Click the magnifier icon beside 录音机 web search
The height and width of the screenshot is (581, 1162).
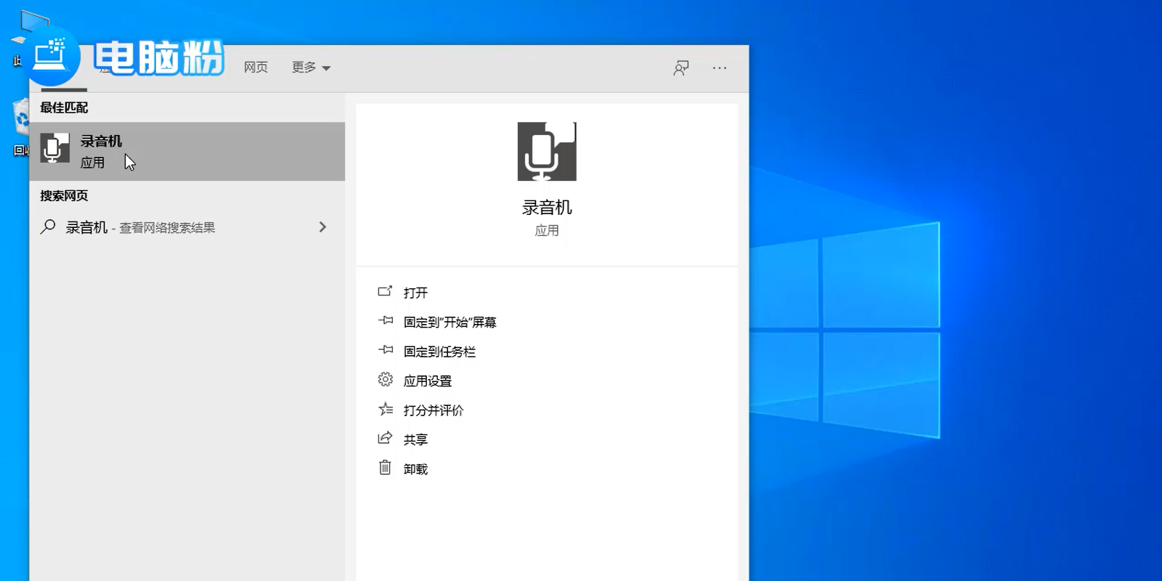click(48, 227)
